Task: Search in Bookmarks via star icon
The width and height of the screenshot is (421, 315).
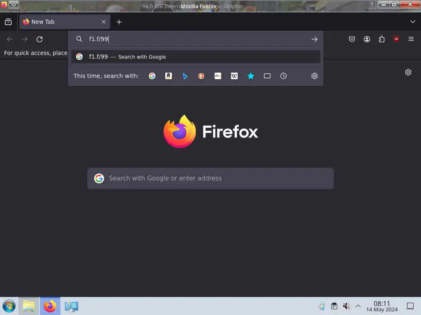Action: click(250, 76)
